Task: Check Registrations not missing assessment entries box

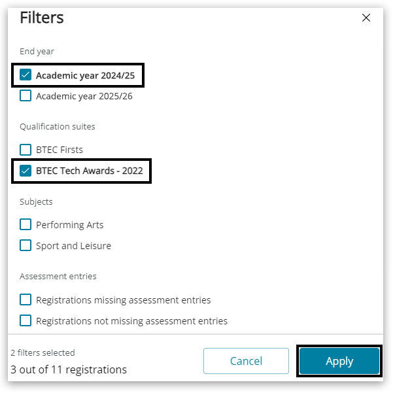Action: (x=26, y=321)
